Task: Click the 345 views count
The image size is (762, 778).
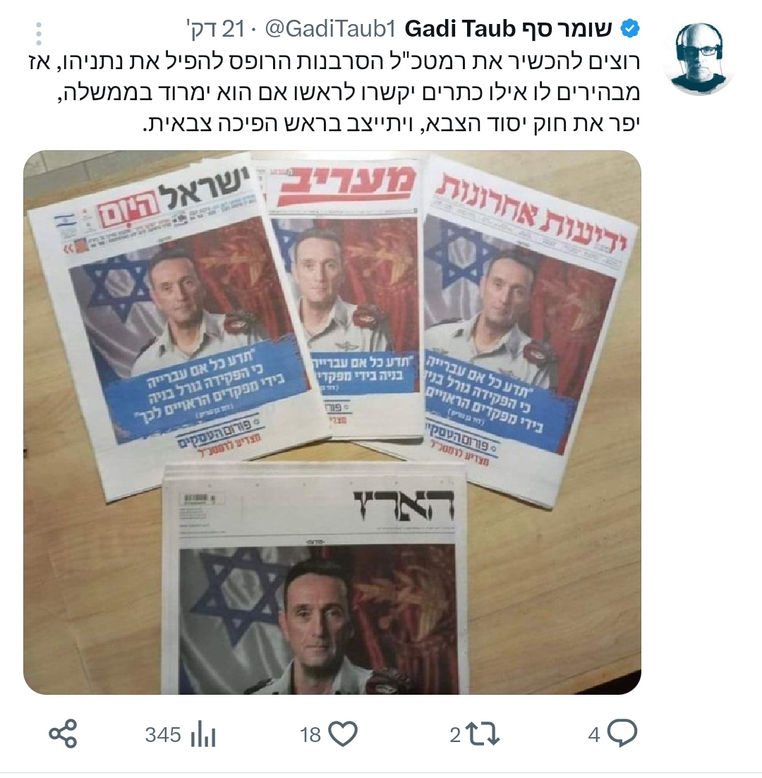Action: point(163,735)
